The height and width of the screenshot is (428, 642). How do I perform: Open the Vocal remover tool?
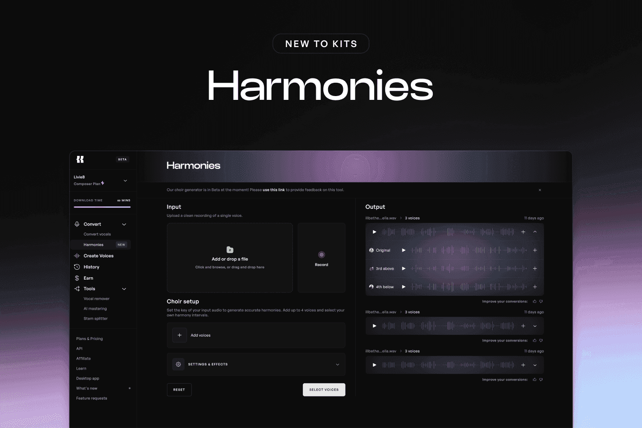coord(97,299)
